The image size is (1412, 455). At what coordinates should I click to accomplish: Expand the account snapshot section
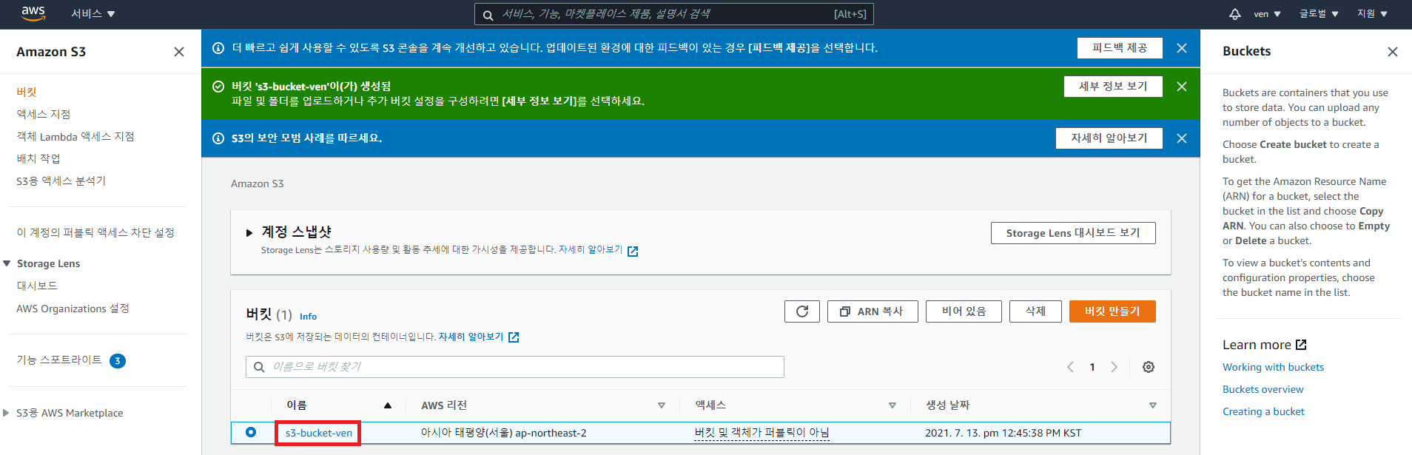click(249, 233)
